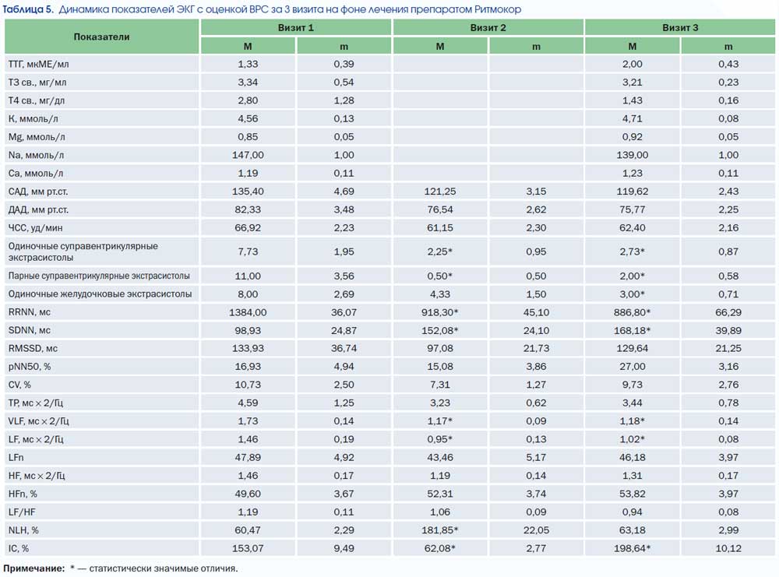Click the table title Таблица 5

pos(28,9)
